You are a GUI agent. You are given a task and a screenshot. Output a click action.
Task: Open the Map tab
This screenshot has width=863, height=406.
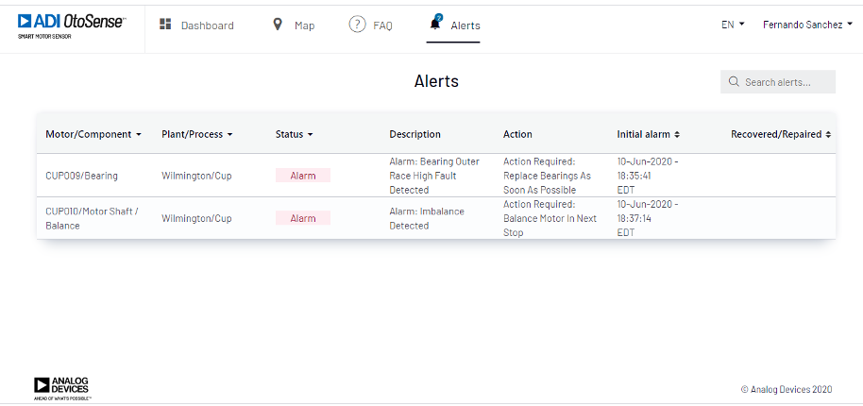(304, 25)
